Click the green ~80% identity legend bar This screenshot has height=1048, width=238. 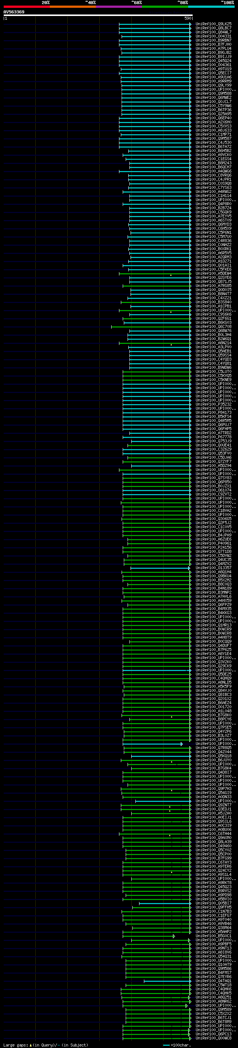[165, 7]
